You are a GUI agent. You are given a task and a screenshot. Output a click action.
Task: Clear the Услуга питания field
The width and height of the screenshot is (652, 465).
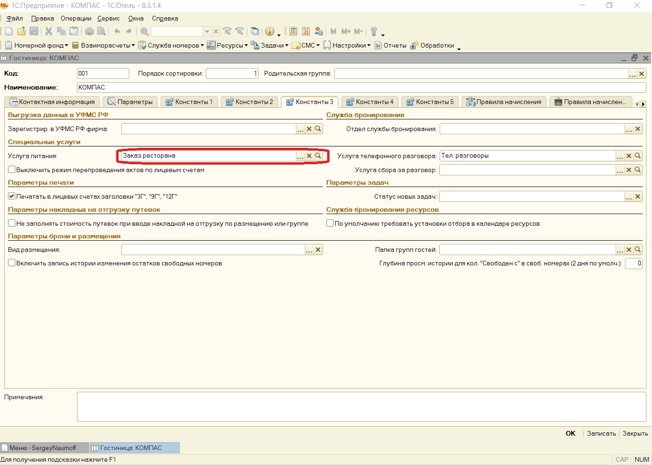tap(309, 156)
